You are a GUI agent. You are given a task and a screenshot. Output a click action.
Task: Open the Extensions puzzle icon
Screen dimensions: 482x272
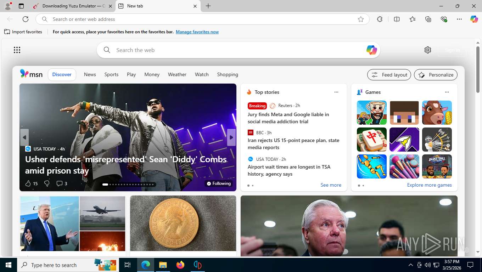pos(380,19)
